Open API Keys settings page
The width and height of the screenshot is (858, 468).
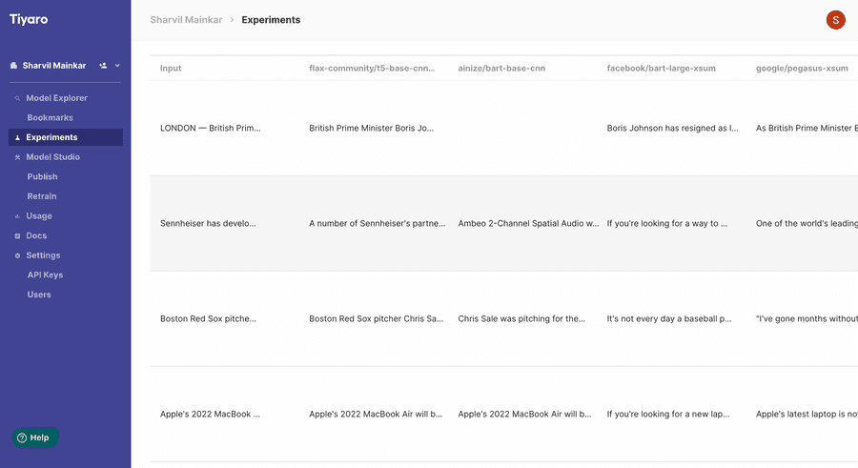[45, 275]
